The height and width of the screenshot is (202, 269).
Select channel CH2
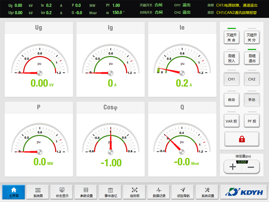pos(252,79)
